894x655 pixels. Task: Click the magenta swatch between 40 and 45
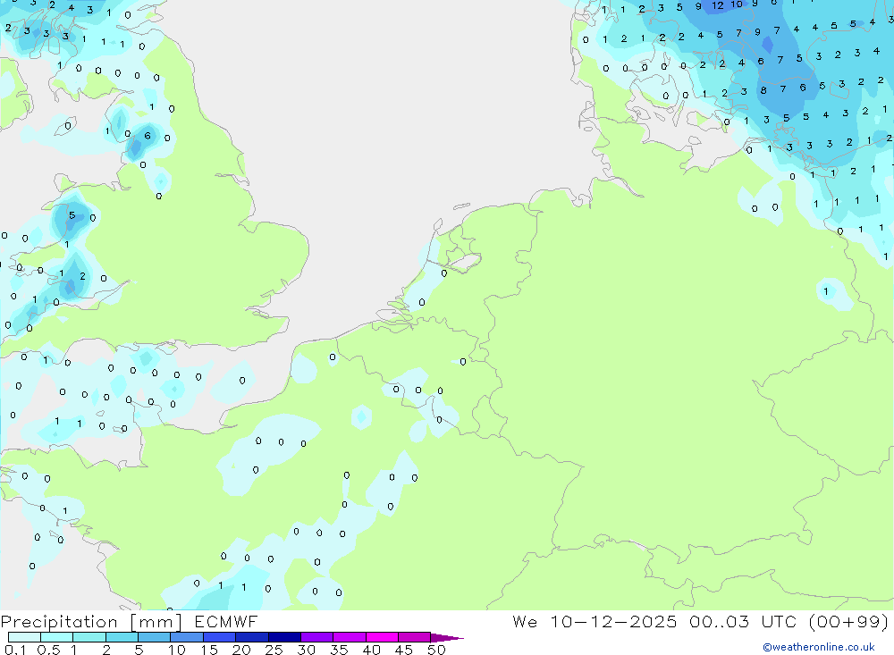pos(382,637)
